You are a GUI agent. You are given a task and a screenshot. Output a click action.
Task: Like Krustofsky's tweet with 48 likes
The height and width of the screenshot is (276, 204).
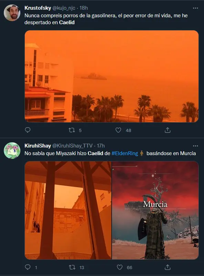click(x=118, y=130)
